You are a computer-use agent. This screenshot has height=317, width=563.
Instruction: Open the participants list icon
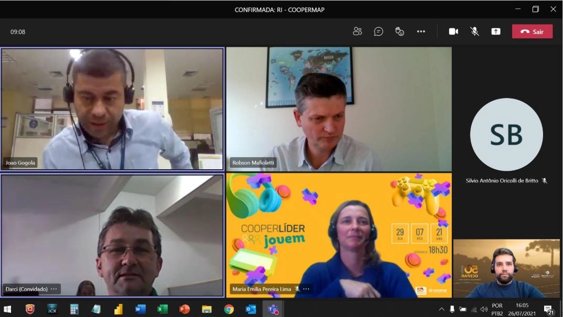[357, 31]
